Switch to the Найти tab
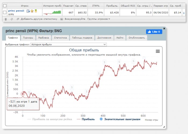 coord(120,38)
